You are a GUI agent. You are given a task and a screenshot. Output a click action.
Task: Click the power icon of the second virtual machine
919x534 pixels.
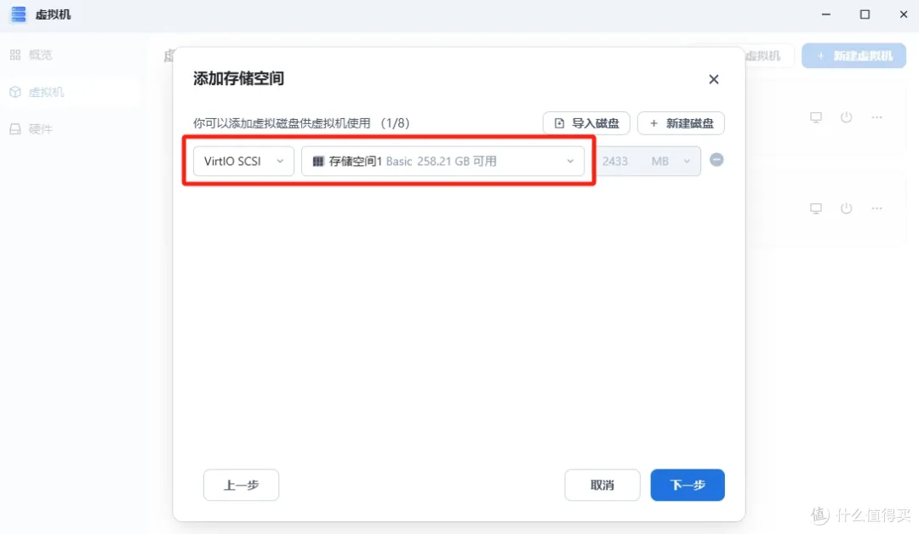pyautogui.click(x=846, y=208)
